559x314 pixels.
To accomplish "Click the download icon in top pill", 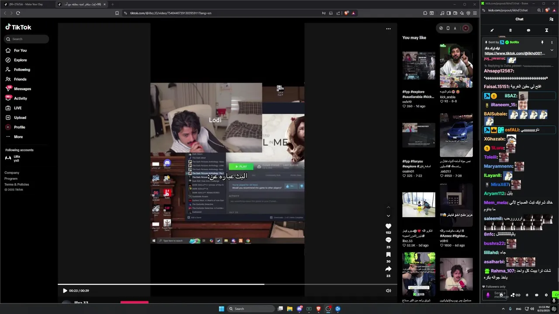I will click(455, 28).
